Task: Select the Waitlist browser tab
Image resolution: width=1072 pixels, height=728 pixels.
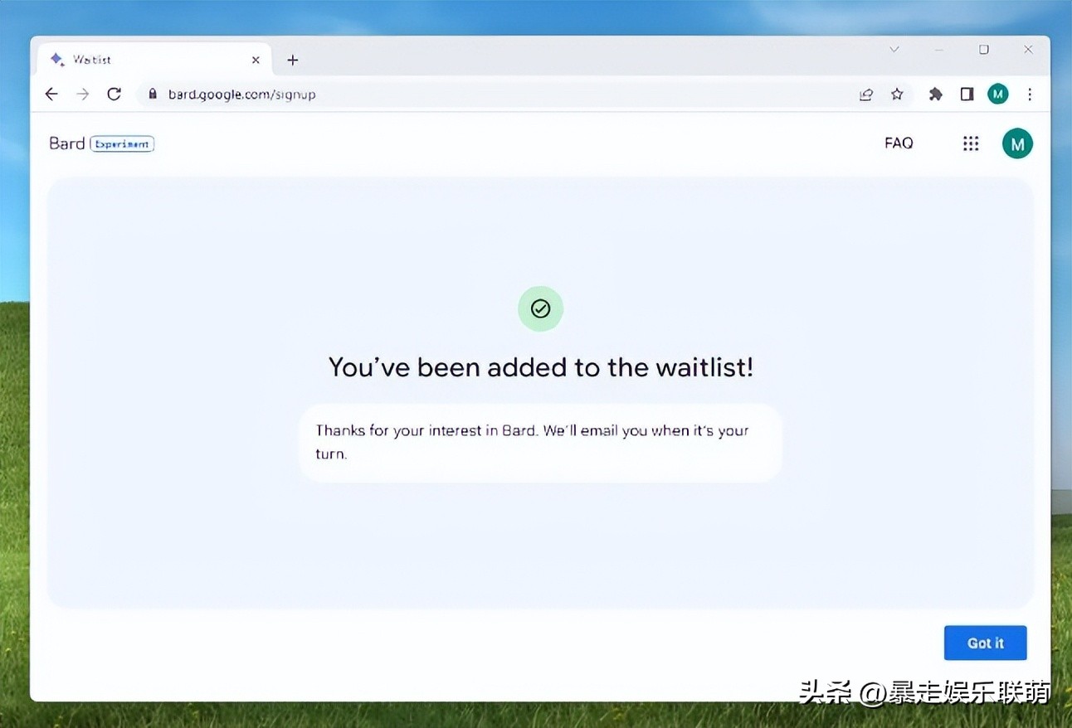Action: [x=124, y=59]
